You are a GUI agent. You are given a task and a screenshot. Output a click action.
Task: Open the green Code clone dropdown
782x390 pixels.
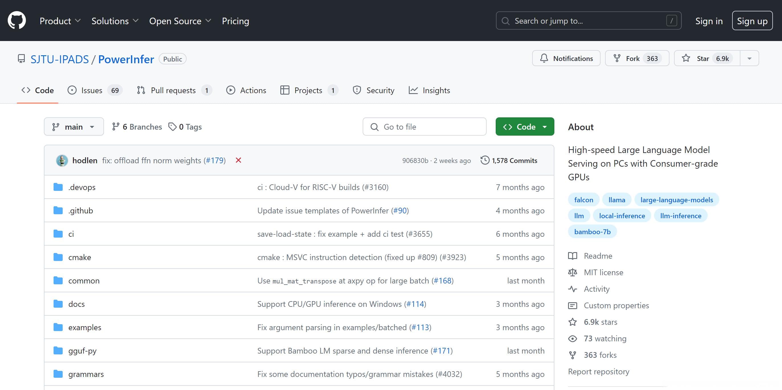524,126
